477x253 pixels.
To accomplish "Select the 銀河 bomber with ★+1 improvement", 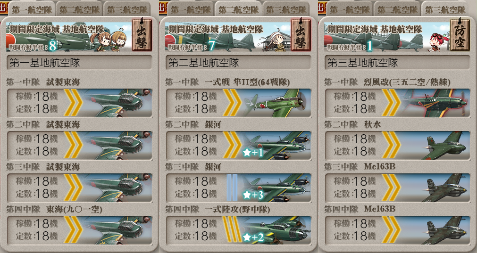I will click(x=238, y=145).
